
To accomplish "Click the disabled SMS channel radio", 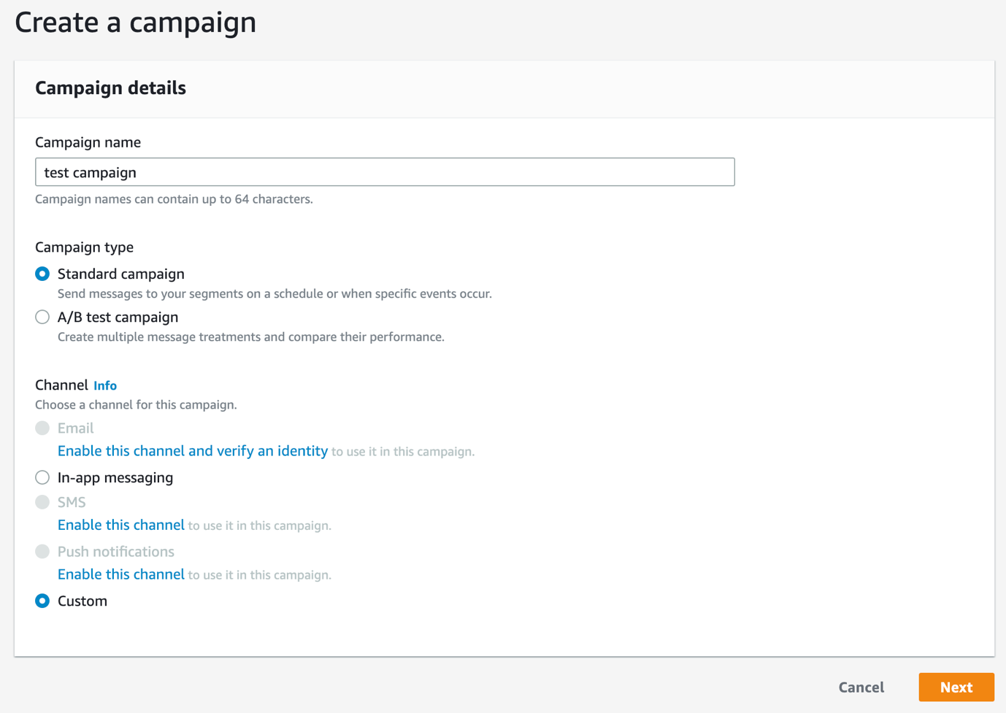I will [42, 503].
